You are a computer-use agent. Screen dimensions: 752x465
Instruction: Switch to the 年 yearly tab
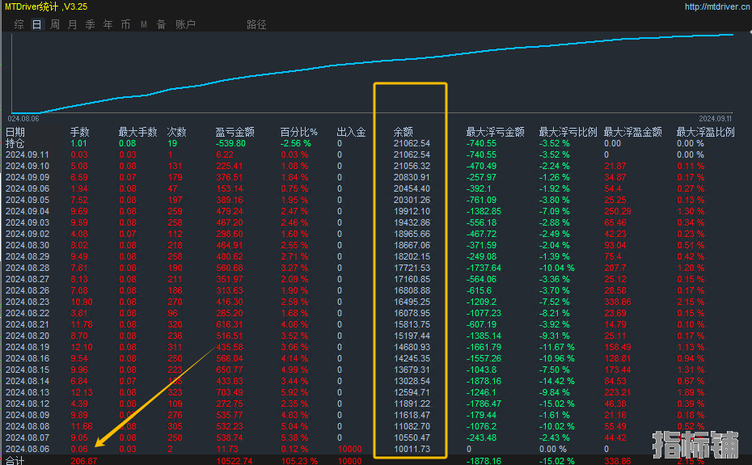click(108, 24)
